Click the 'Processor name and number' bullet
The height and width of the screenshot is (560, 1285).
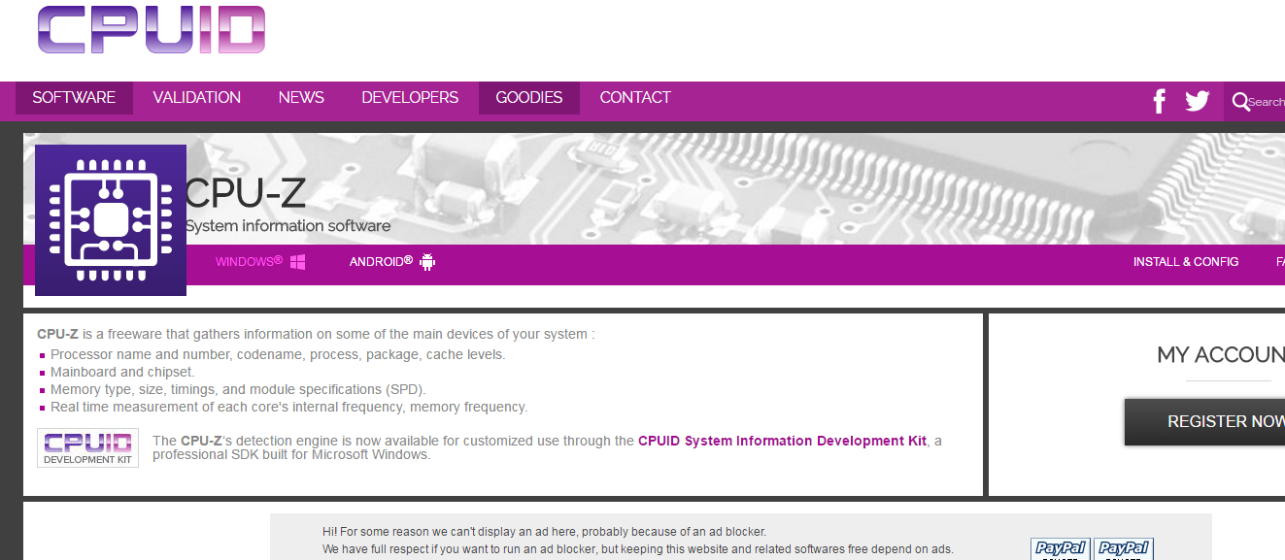click(x=278, y=355)
